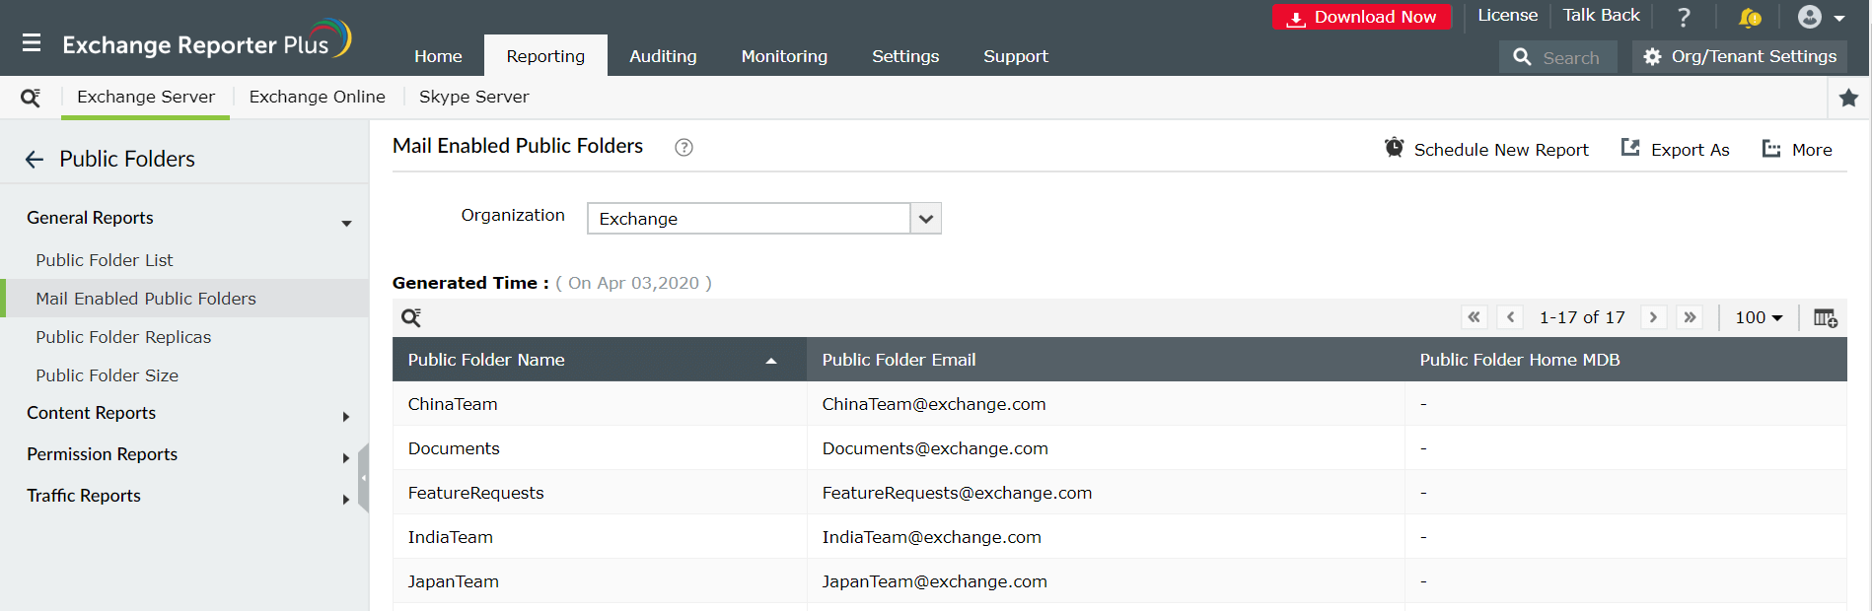Click the Exchange Reporter Plus logo
Viewport: 1872px width, 611px height.
point(206,40)
